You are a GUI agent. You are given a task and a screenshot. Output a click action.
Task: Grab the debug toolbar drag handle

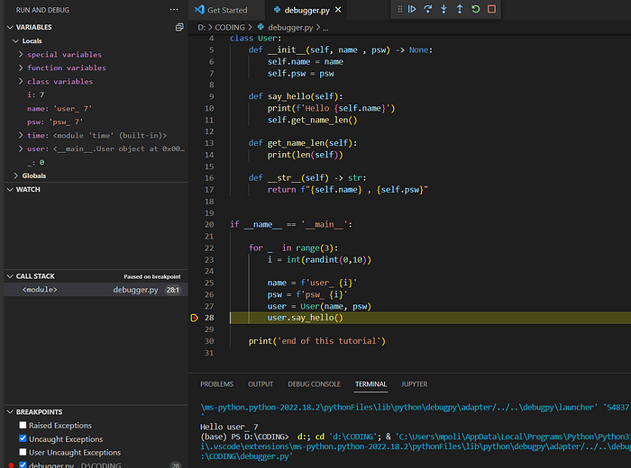point(399,9)
